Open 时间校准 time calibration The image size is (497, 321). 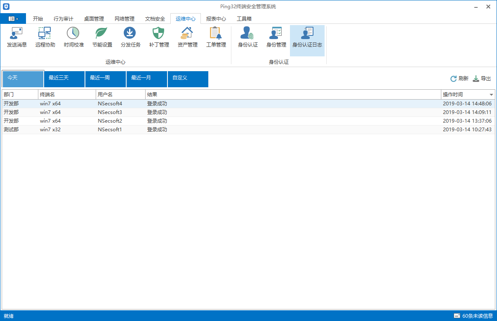pyautogui.click(x=73, y=38)
